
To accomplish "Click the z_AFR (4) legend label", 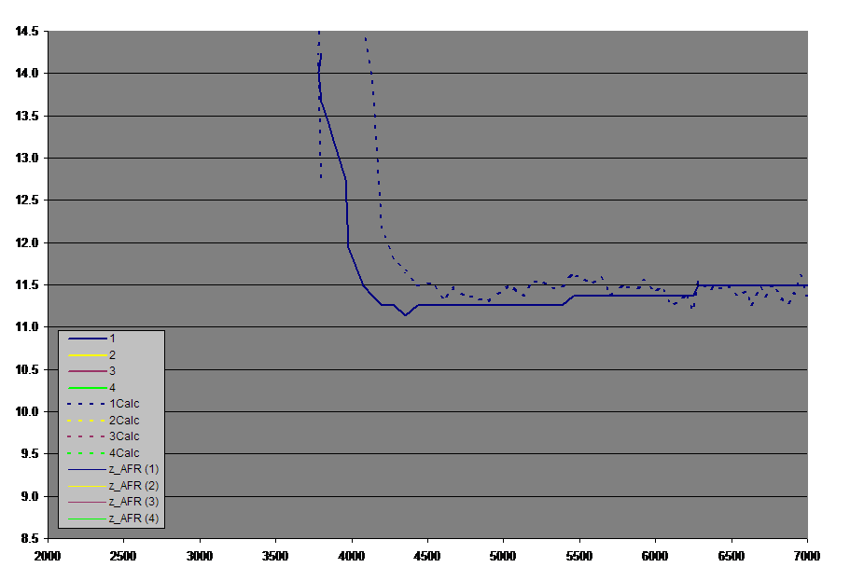I will pyautogui.click(x=133, y=518).
